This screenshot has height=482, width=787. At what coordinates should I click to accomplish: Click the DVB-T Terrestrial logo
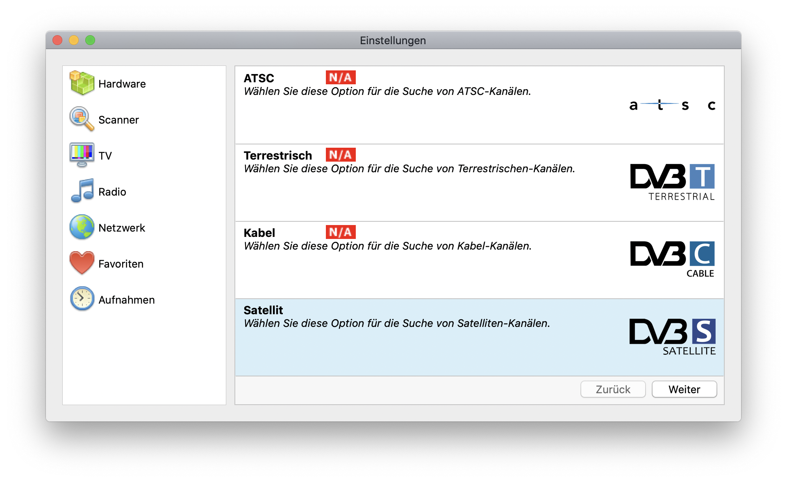point(672,182)
